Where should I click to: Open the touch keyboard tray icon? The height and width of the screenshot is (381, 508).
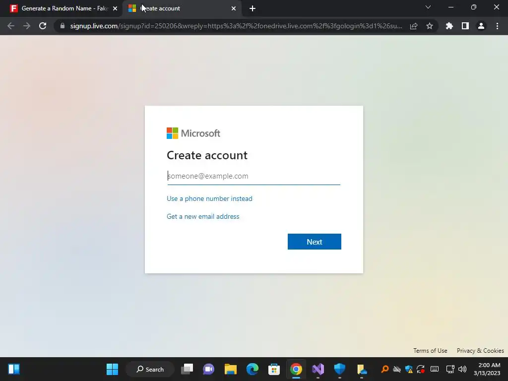[435, 369]
